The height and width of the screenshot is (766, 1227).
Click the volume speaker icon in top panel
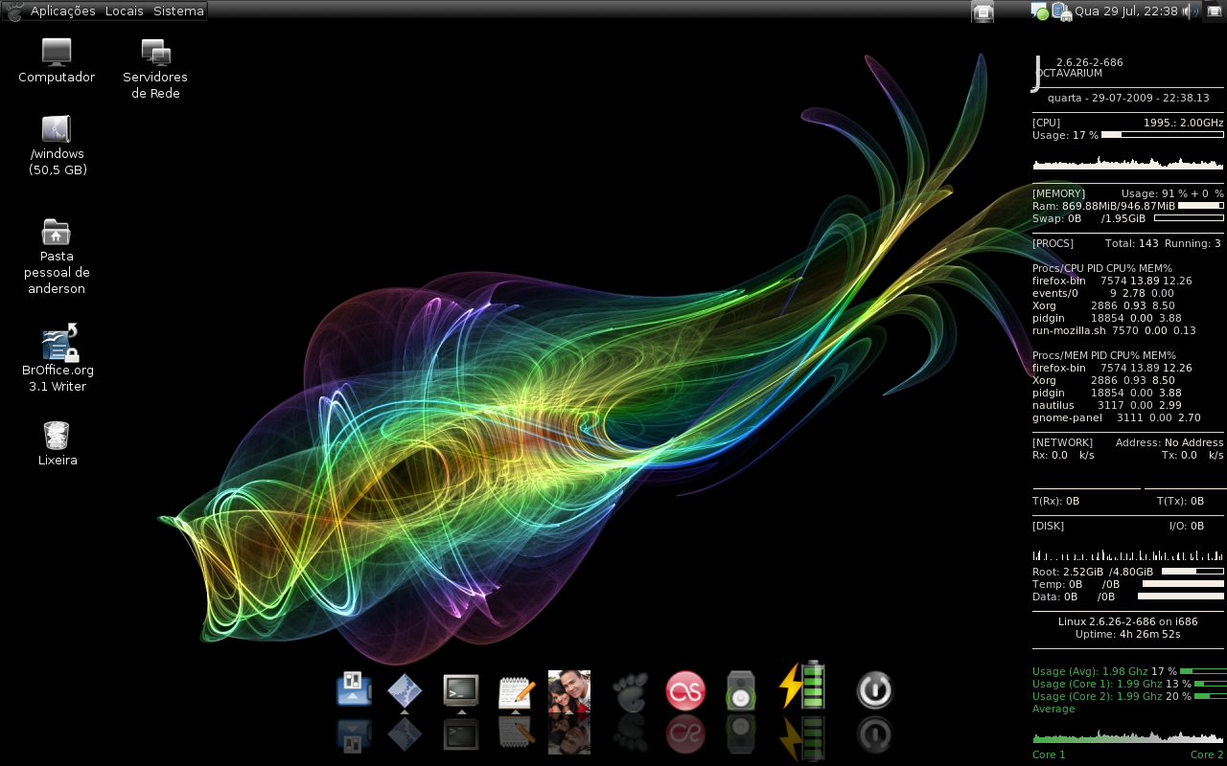(x=1190, y=11)
